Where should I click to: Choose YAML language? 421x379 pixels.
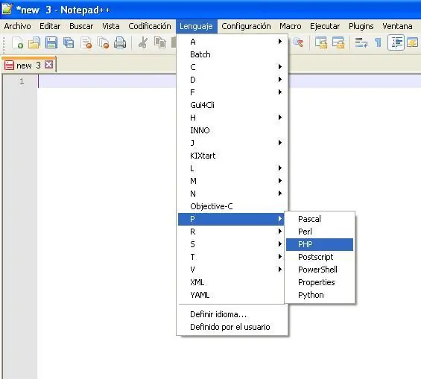click(x=232, y=295)
